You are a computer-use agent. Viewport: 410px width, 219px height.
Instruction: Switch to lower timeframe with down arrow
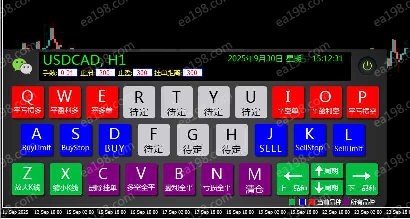click(327, 188)
